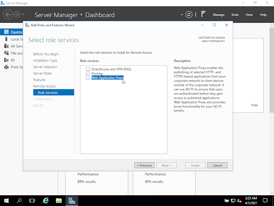Open the View menu
The image size is (274, 206).
[249, 15]
